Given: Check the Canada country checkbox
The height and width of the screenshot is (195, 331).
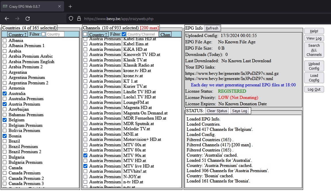Looking at the screenshot, I should click(5, 168).
